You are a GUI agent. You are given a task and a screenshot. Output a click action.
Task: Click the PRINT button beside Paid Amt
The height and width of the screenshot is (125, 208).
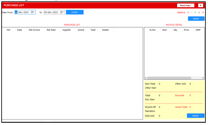[196, 116]
